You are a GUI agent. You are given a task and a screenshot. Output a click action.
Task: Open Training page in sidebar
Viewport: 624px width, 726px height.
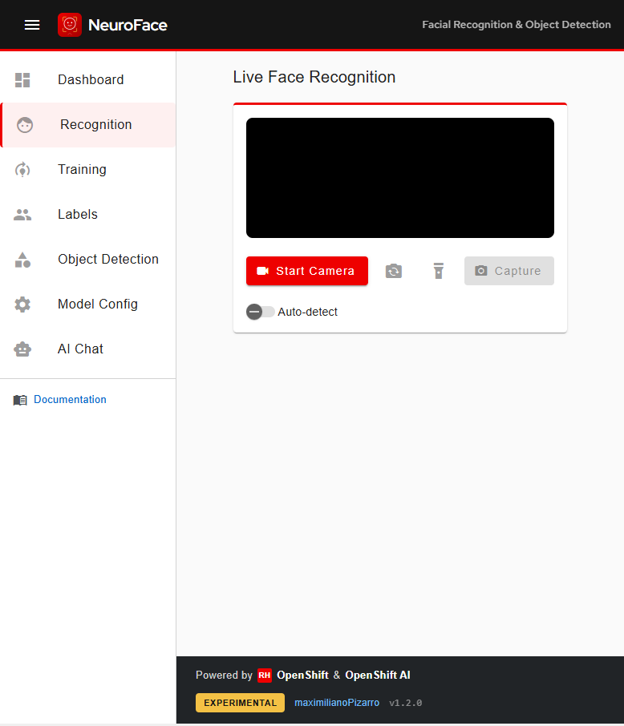(88, 169)
